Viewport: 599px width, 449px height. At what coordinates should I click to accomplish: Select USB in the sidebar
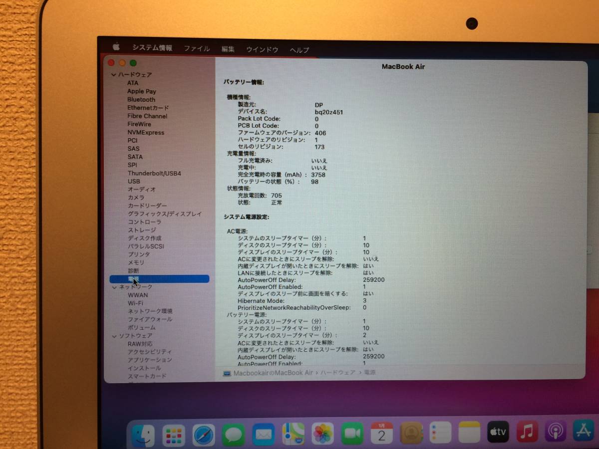134,181
